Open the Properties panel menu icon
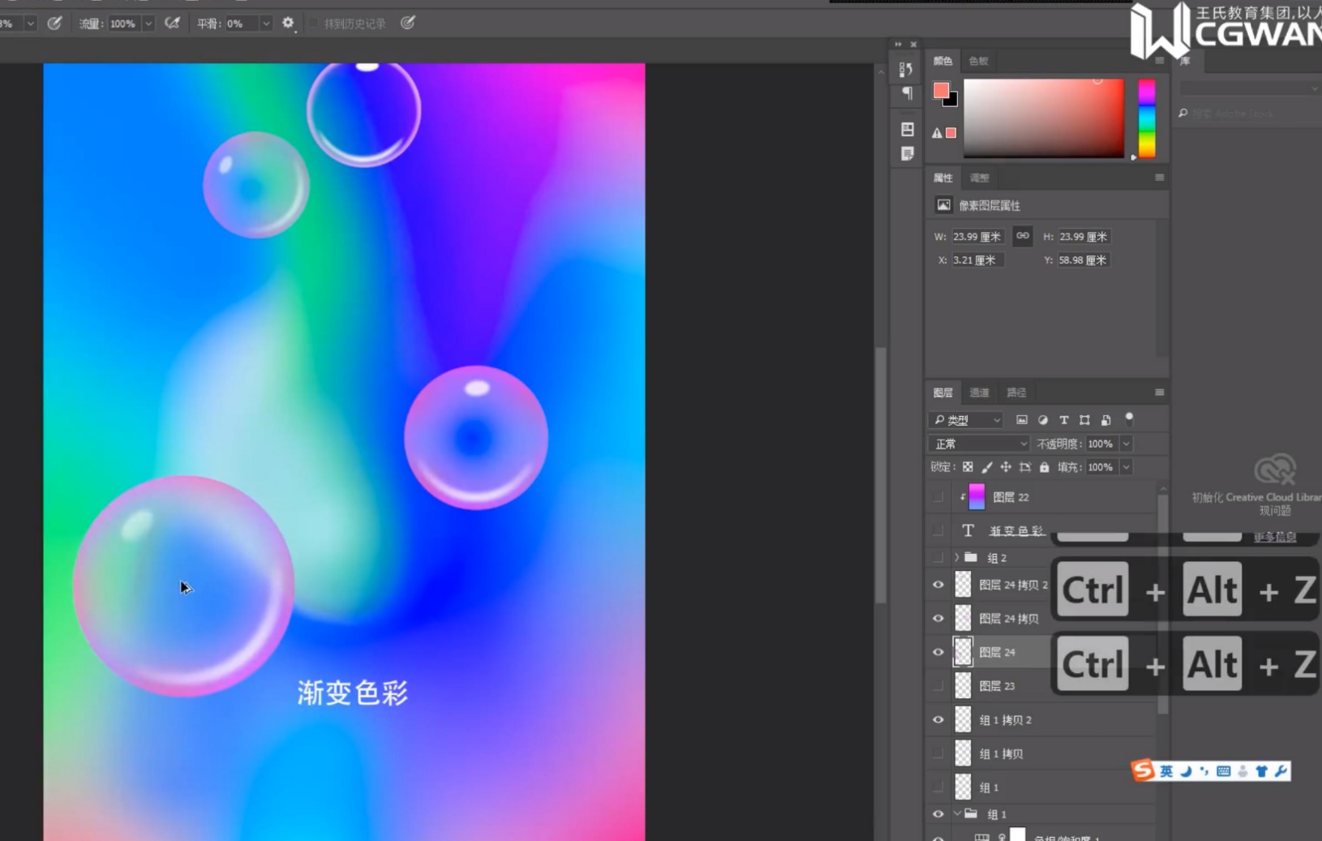 click(x=1159, y=178)
